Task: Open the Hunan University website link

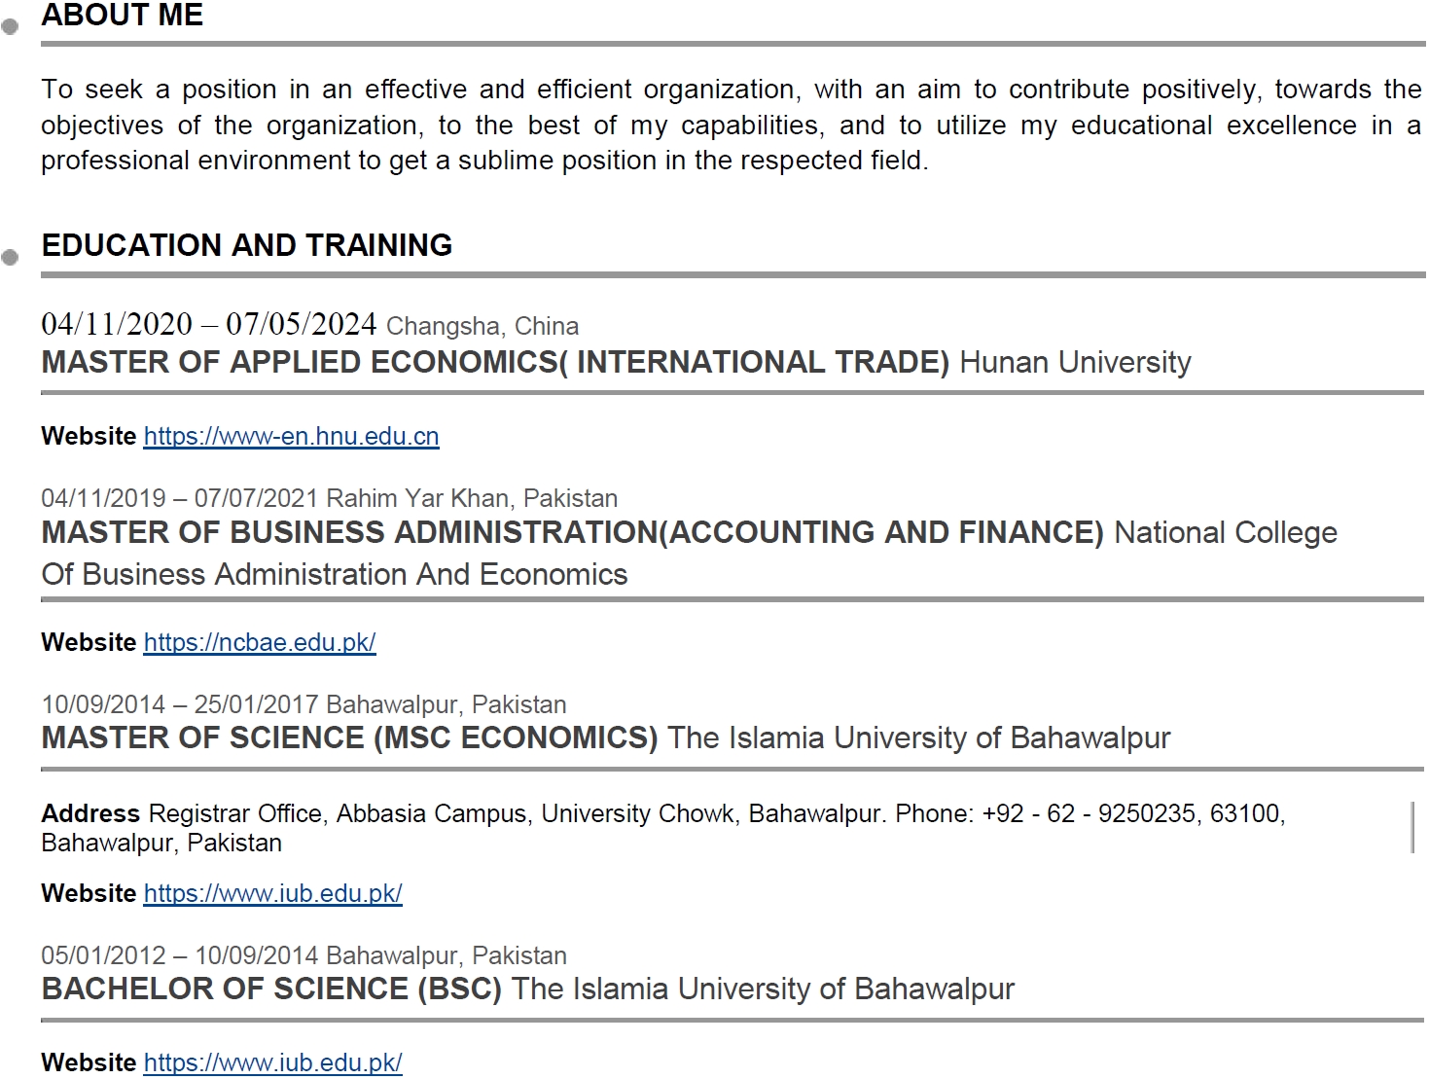Action: (291, 436)
